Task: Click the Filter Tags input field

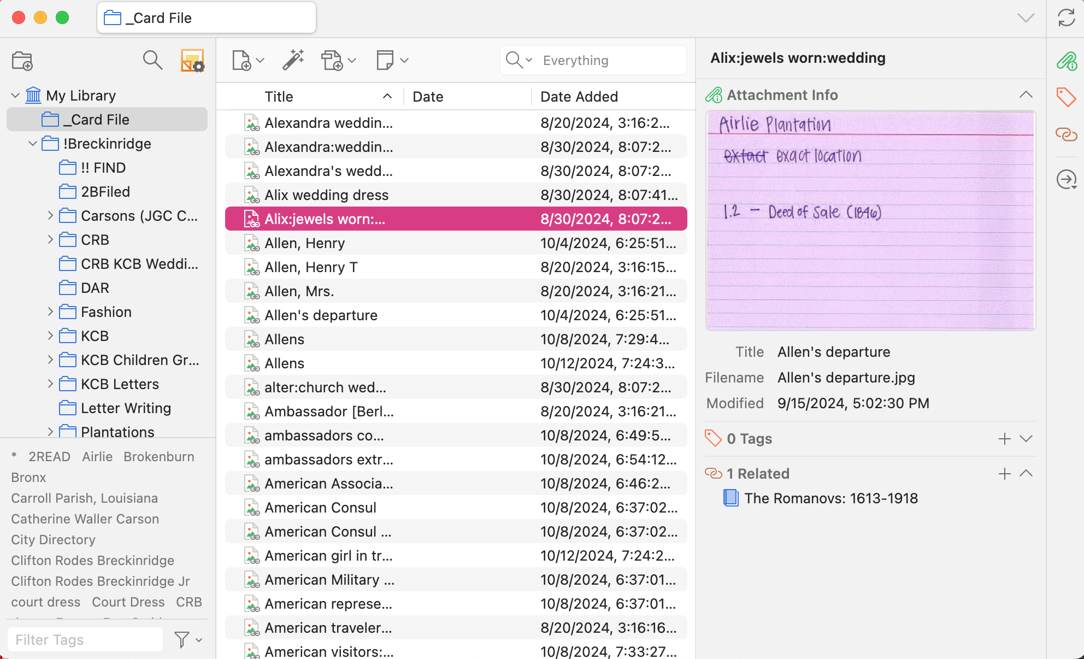Action: coord(85,639)
